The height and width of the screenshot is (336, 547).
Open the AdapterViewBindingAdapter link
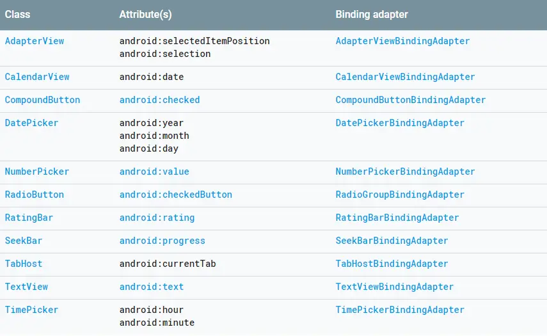tap(402, 41)
